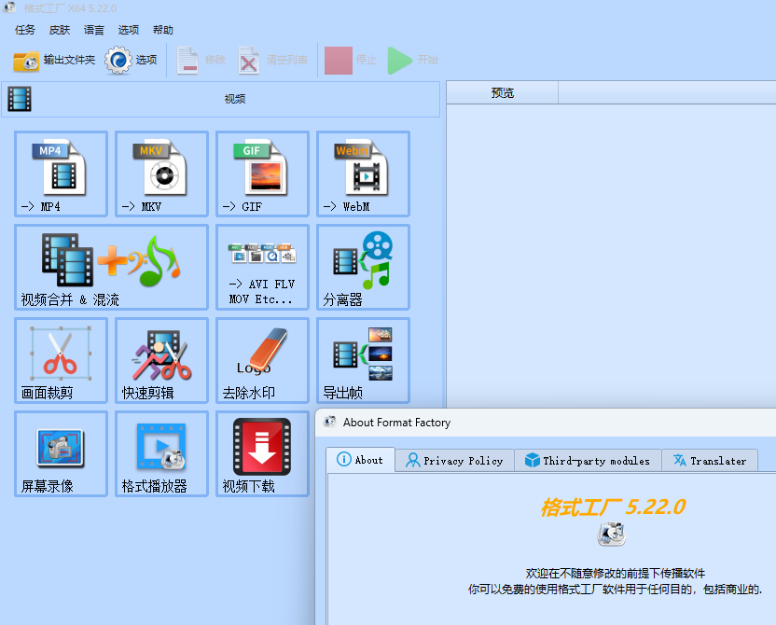This screenshot has height=625, width=776.
Task: Click the 清空列表 clear list button
Action: click(x=272, y=61)
